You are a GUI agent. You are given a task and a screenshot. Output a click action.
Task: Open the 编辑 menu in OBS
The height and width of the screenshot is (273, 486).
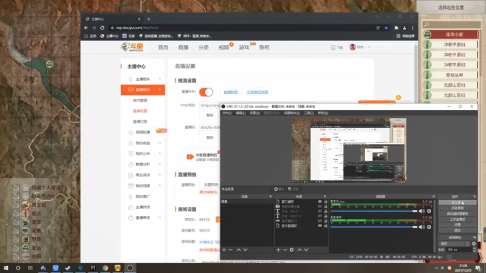point(241,113)
